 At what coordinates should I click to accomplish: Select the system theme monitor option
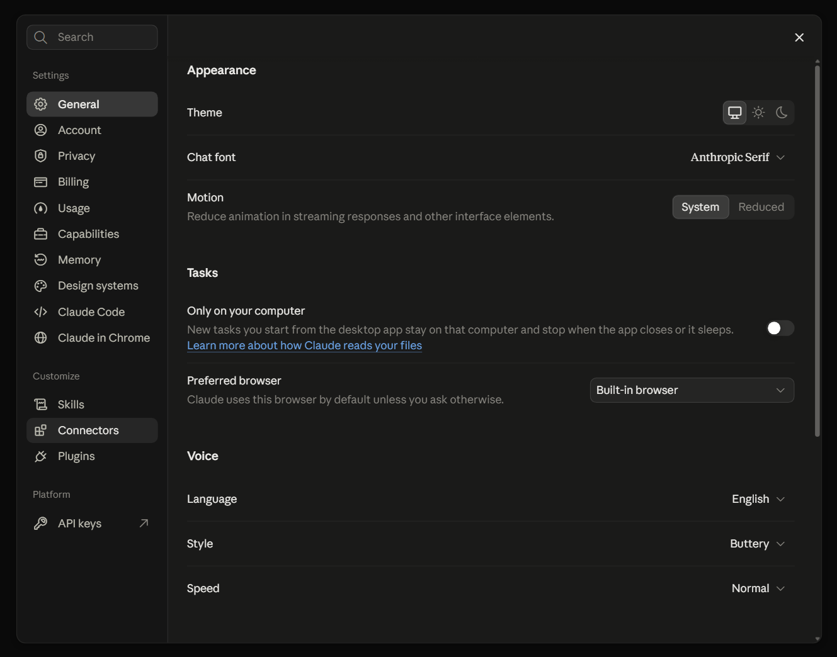pyautogui.click(x=734, y=113)
